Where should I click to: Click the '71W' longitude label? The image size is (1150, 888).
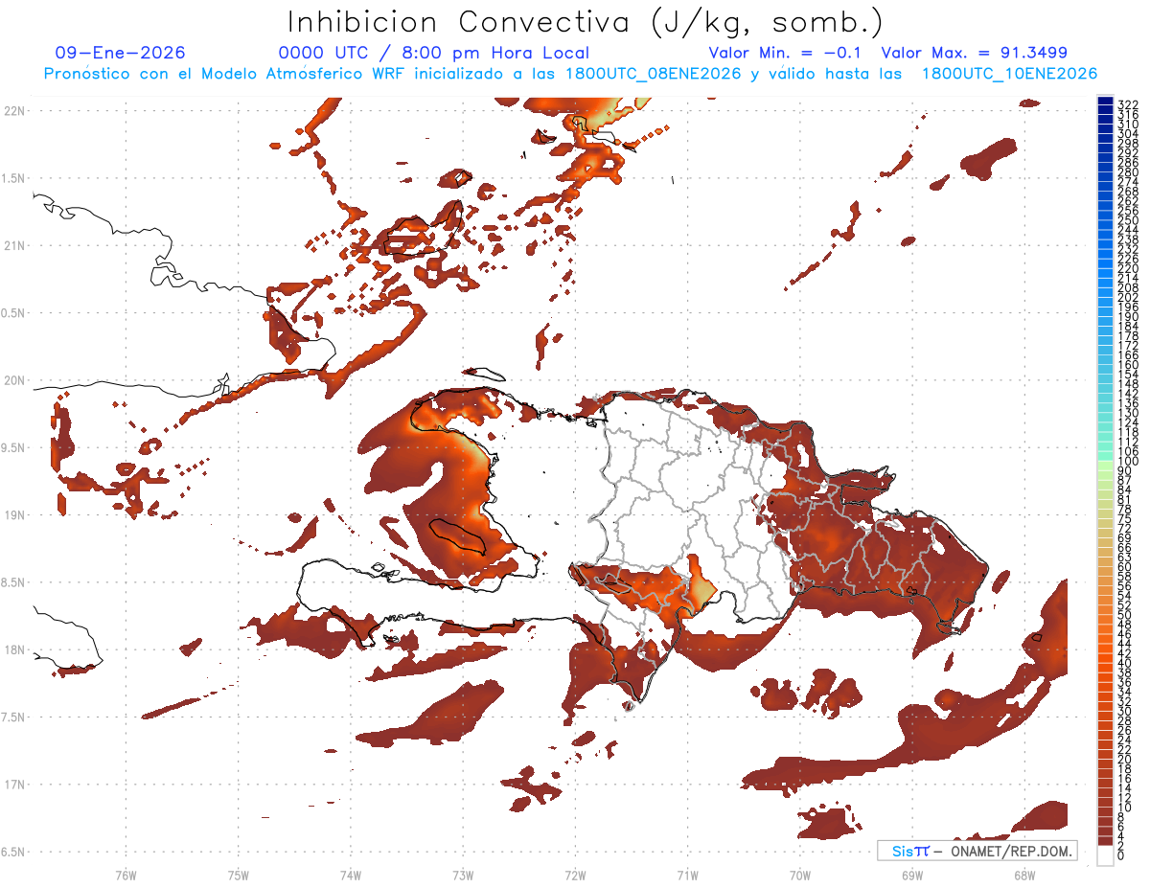coord(687,875)
